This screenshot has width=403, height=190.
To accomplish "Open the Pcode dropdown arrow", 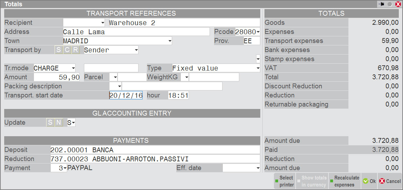I will (x=258, y=32).
